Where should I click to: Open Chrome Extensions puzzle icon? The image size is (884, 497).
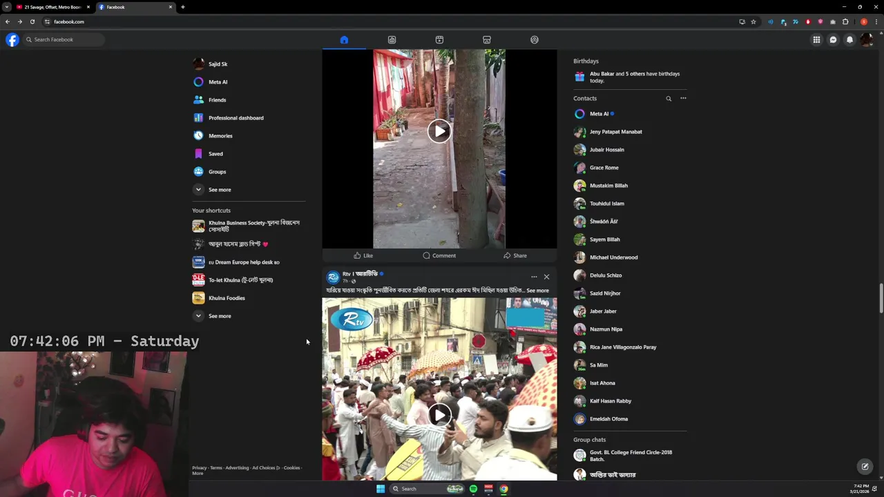coord(845,21)
